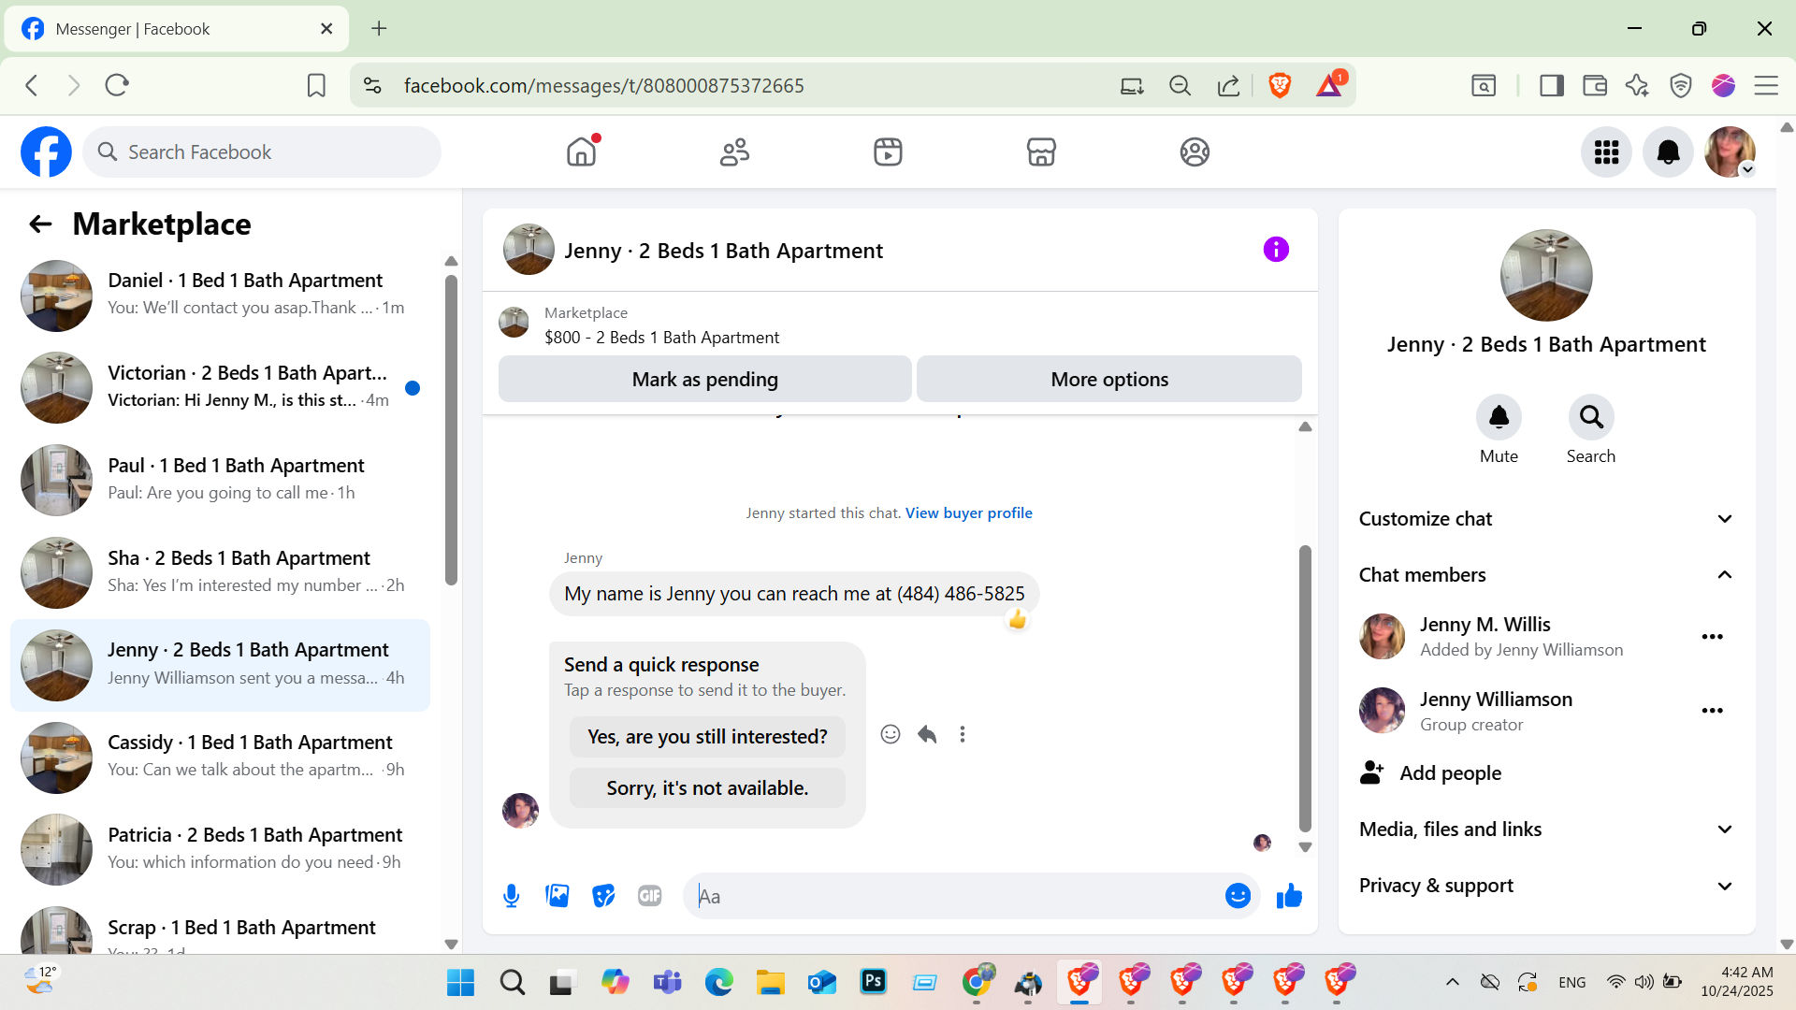Viewport: 1796px width, 1010px height.
Task: Reload the Messenger page
Action: tap(117, 86)
